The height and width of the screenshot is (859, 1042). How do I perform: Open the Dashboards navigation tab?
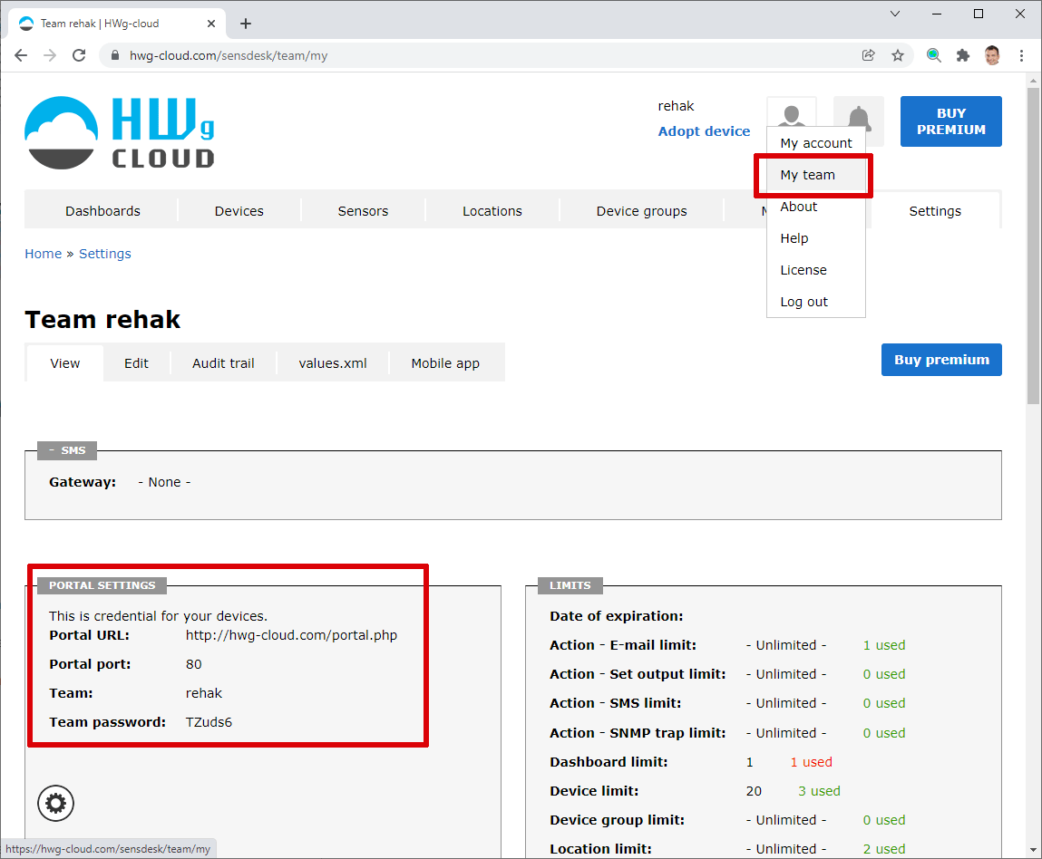click(x=102, y=211)
